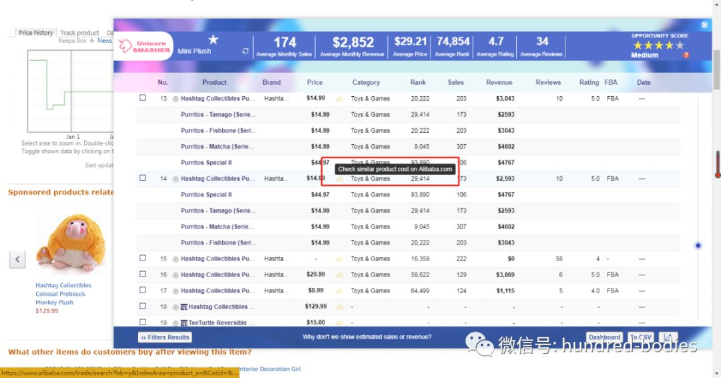Expand variations of product row 18

(x=175, y=307)
